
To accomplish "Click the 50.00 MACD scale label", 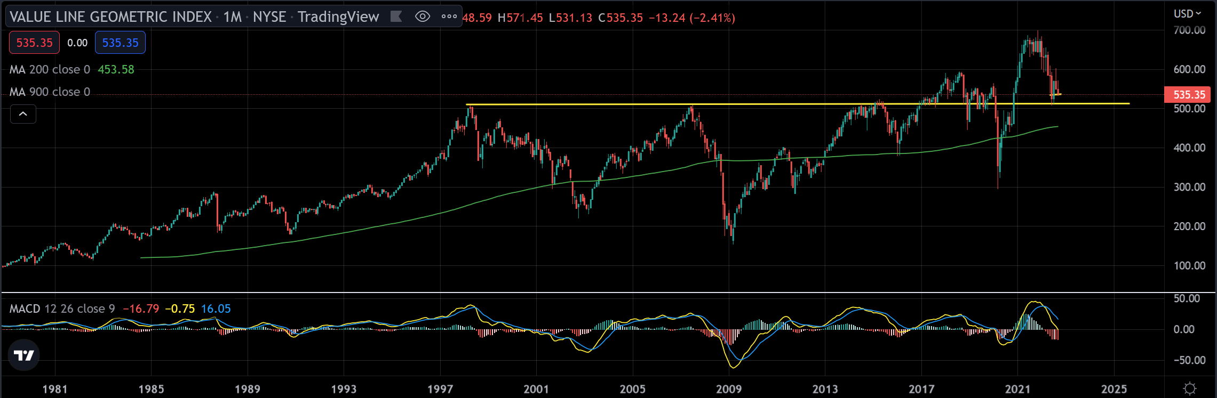I will point(1187,298).
